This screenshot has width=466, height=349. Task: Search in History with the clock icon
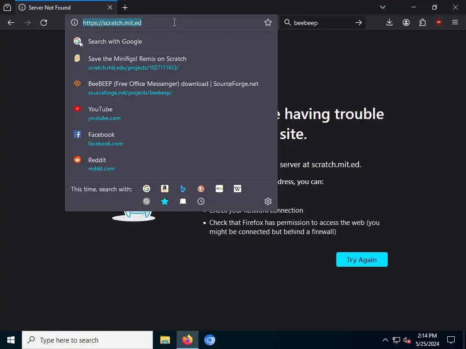click(201, 201)
